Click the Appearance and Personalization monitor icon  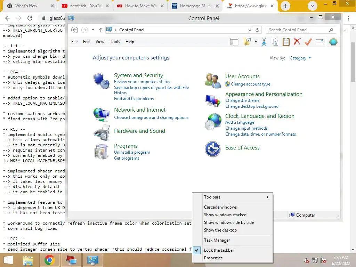pyautogui.click(x=213, y=100)
